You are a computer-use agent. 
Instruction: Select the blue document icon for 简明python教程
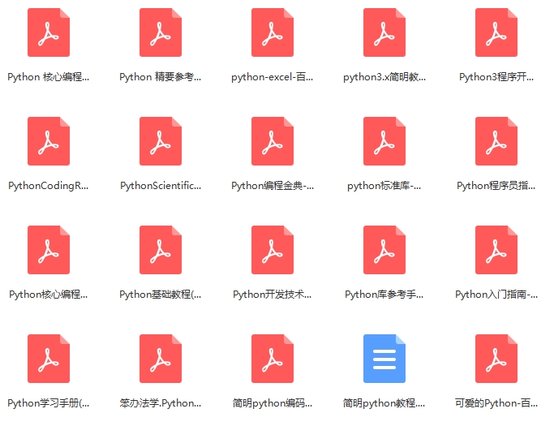pyautogui.click(x=384, y=359)
